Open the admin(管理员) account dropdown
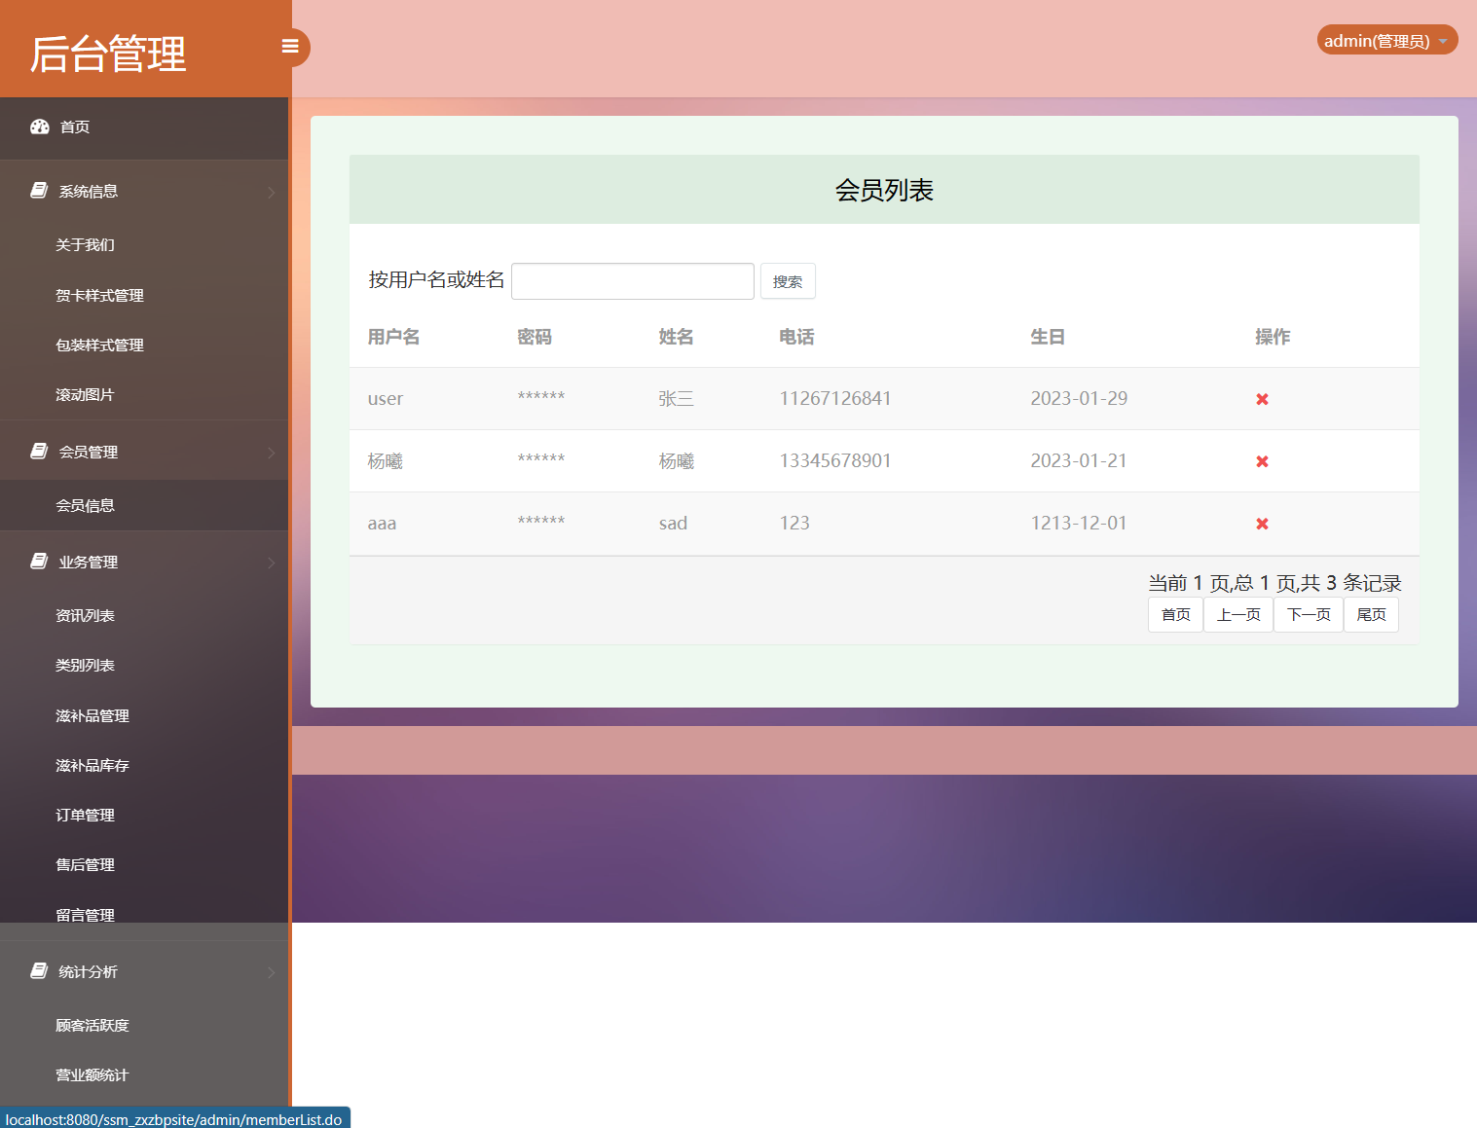 [1386, 40]
